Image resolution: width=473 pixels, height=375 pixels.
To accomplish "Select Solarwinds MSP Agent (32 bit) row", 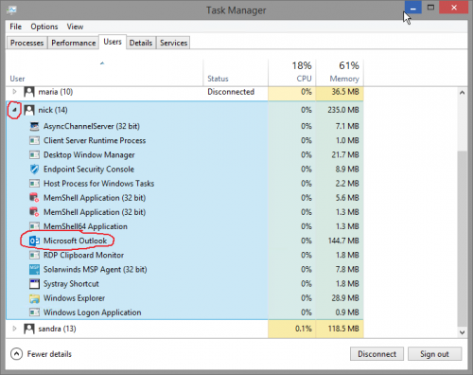I will click(184, 269).
